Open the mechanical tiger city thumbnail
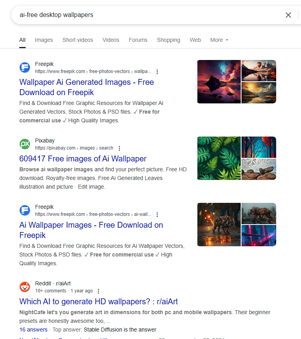 259,214
